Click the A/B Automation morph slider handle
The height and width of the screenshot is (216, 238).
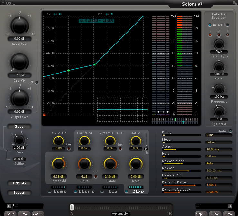tap(72, 207)
